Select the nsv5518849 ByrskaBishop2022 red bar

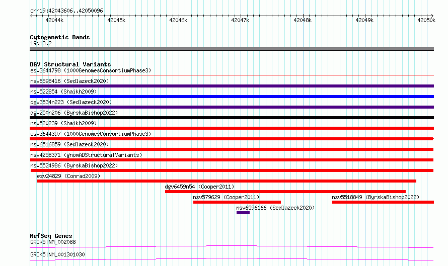coord(383,202)
